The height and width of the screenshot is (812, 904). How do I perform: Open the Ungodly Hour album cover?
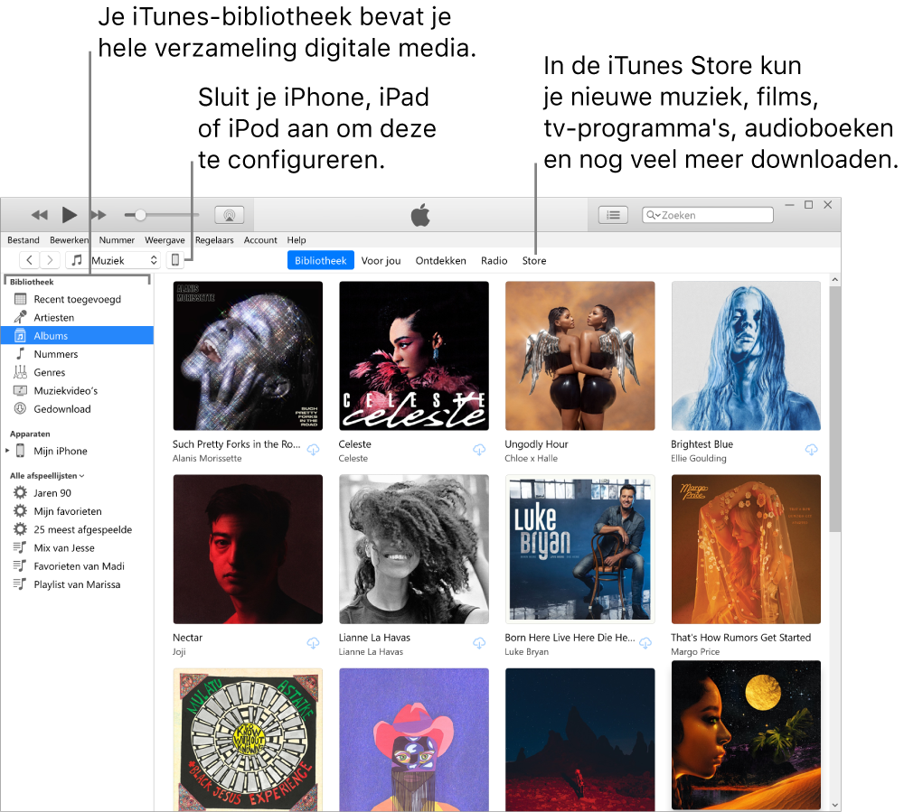click(x=580, y=356)
